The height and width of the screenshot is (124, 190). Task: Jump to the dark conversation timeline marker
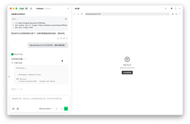(x=9, y=76)
